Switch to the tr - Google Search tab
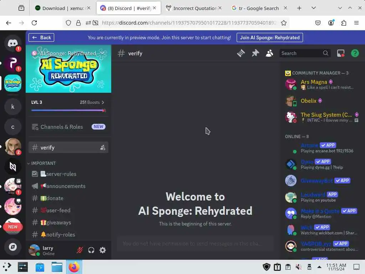Viewport: 365px width, 274px height. [x=259, y=8]
